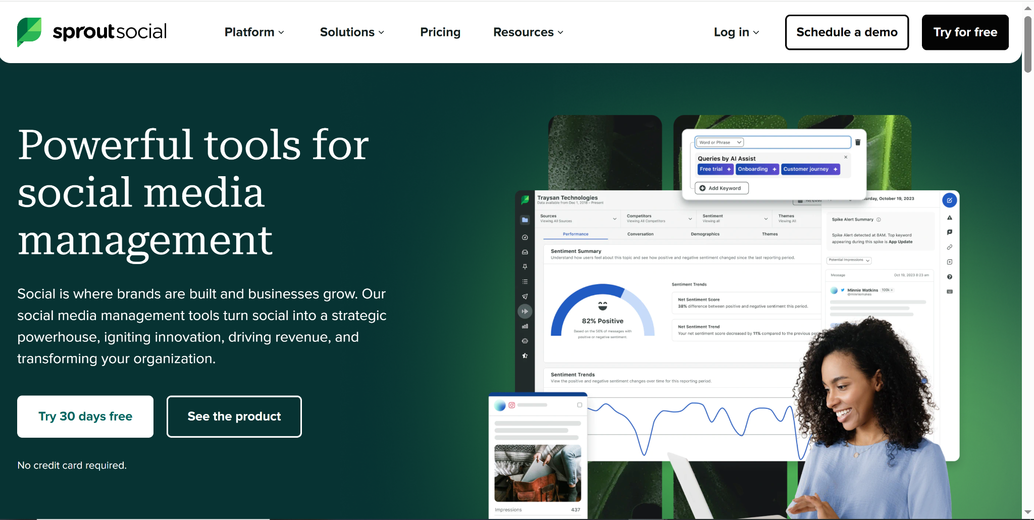Click the pin icon in dashboard sidebar
1034x520 pixels.
click(525, 267)
